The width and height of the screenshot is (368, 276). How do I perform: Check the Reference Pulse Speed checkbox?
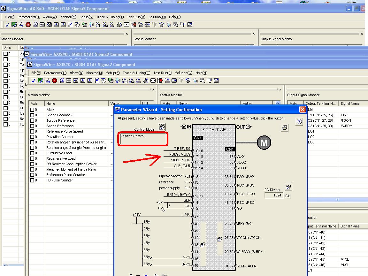(x=32, y=131)
